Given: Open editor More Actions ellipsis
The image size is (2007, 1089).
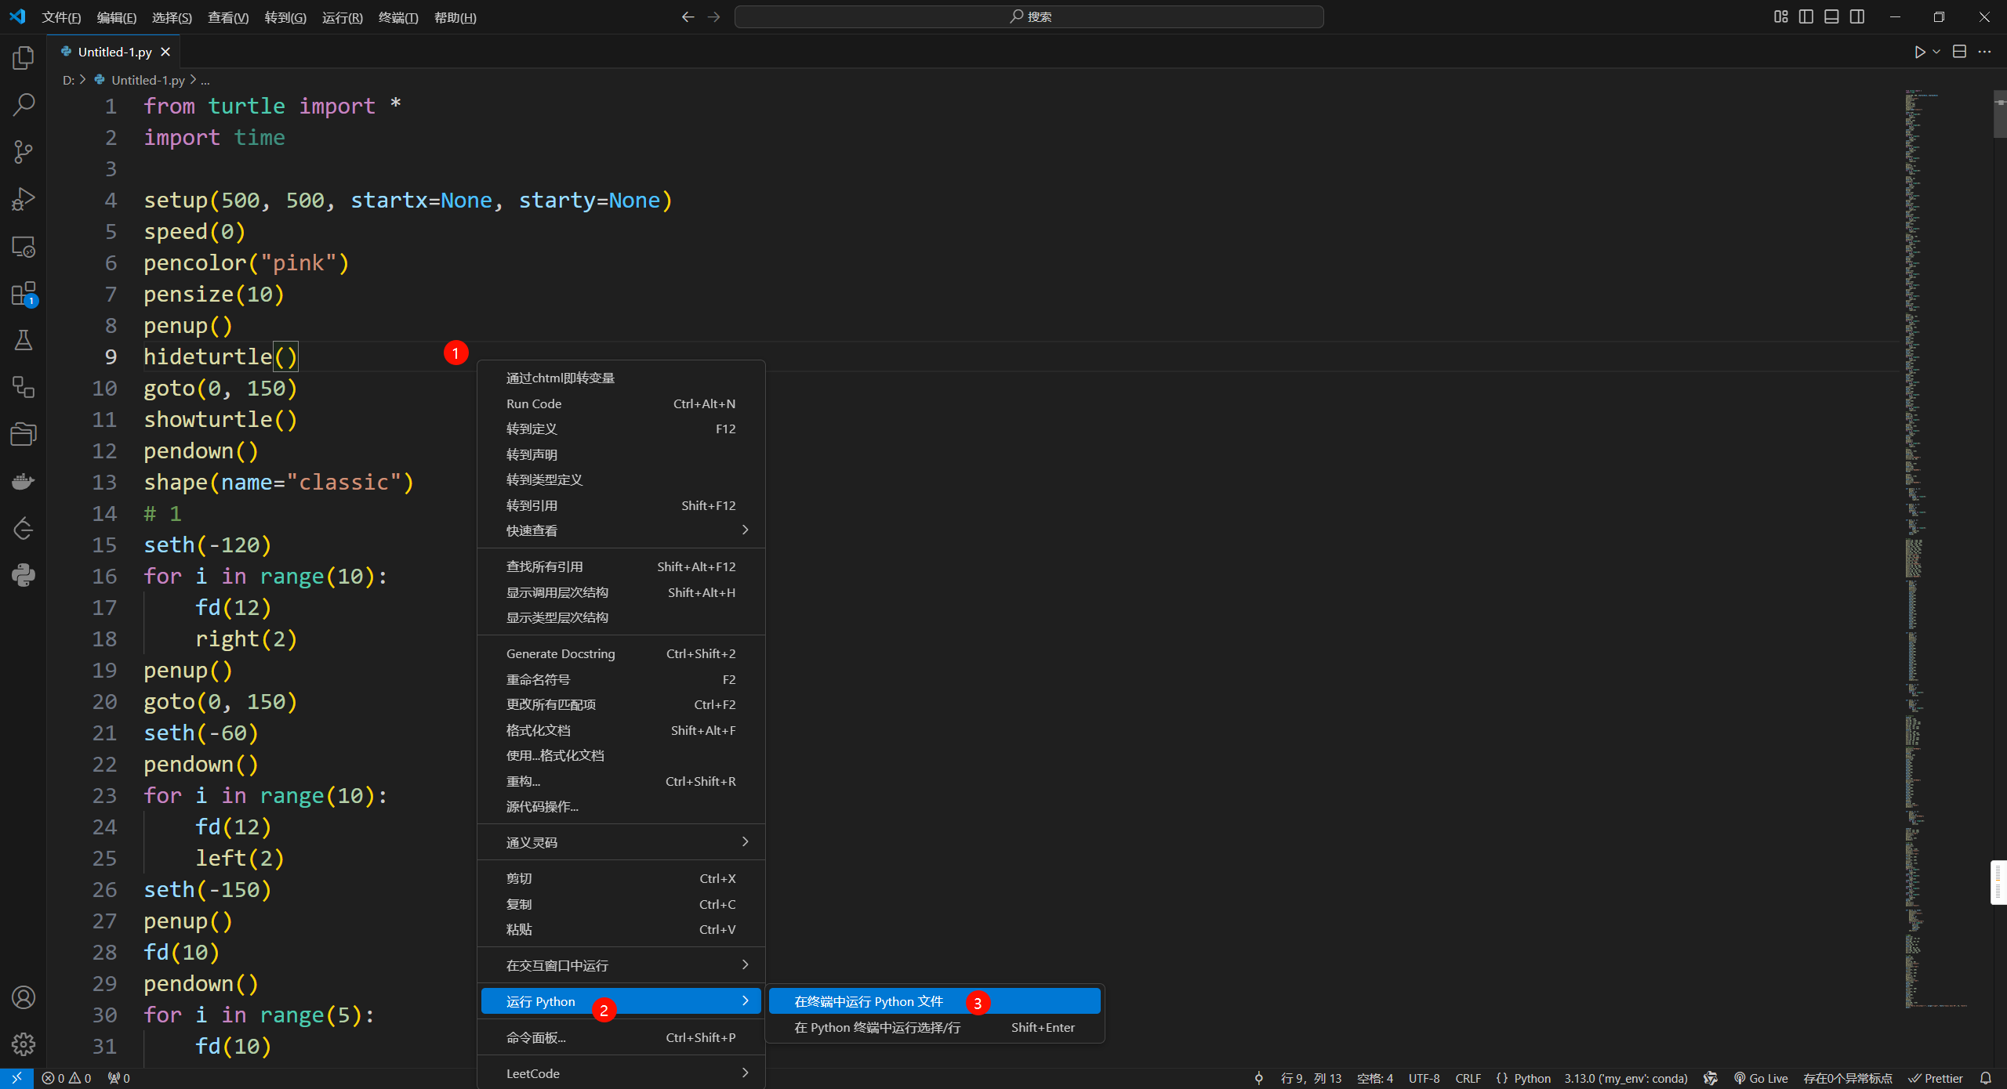Looking at the screenshot, I should click(x=1984, y=52).
